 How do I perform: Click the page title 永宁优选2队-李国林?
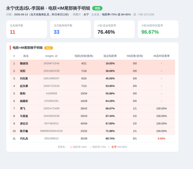25,8
